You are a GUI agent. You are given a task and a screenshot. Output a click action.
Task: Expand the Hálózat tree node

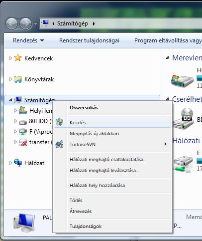10,163
